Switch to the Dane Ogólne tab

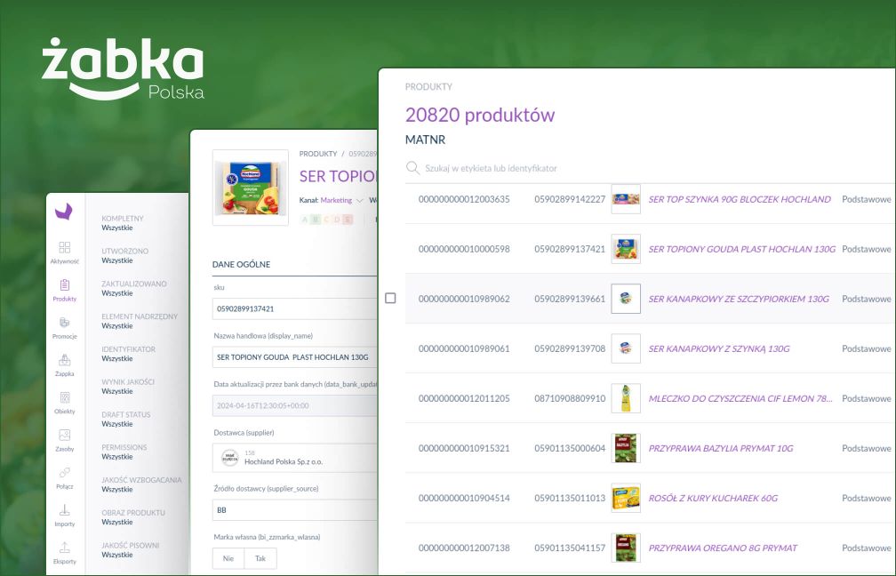[241, 264]
